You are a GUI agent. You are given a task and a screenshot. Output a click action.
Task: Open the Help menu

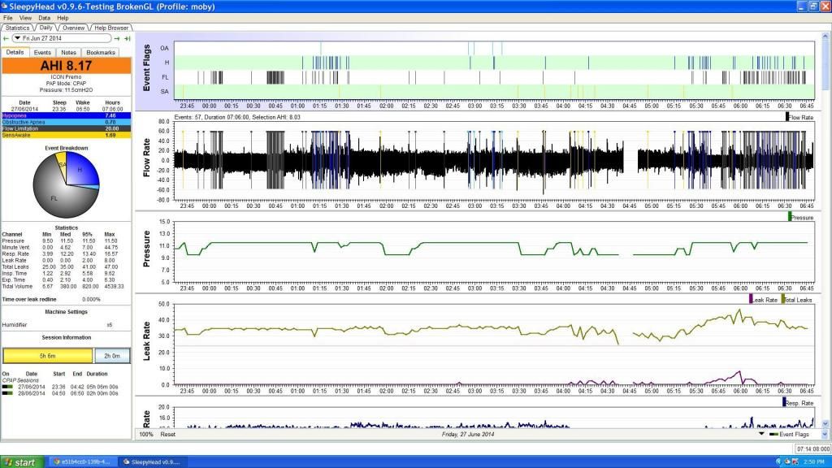(63, 18)
